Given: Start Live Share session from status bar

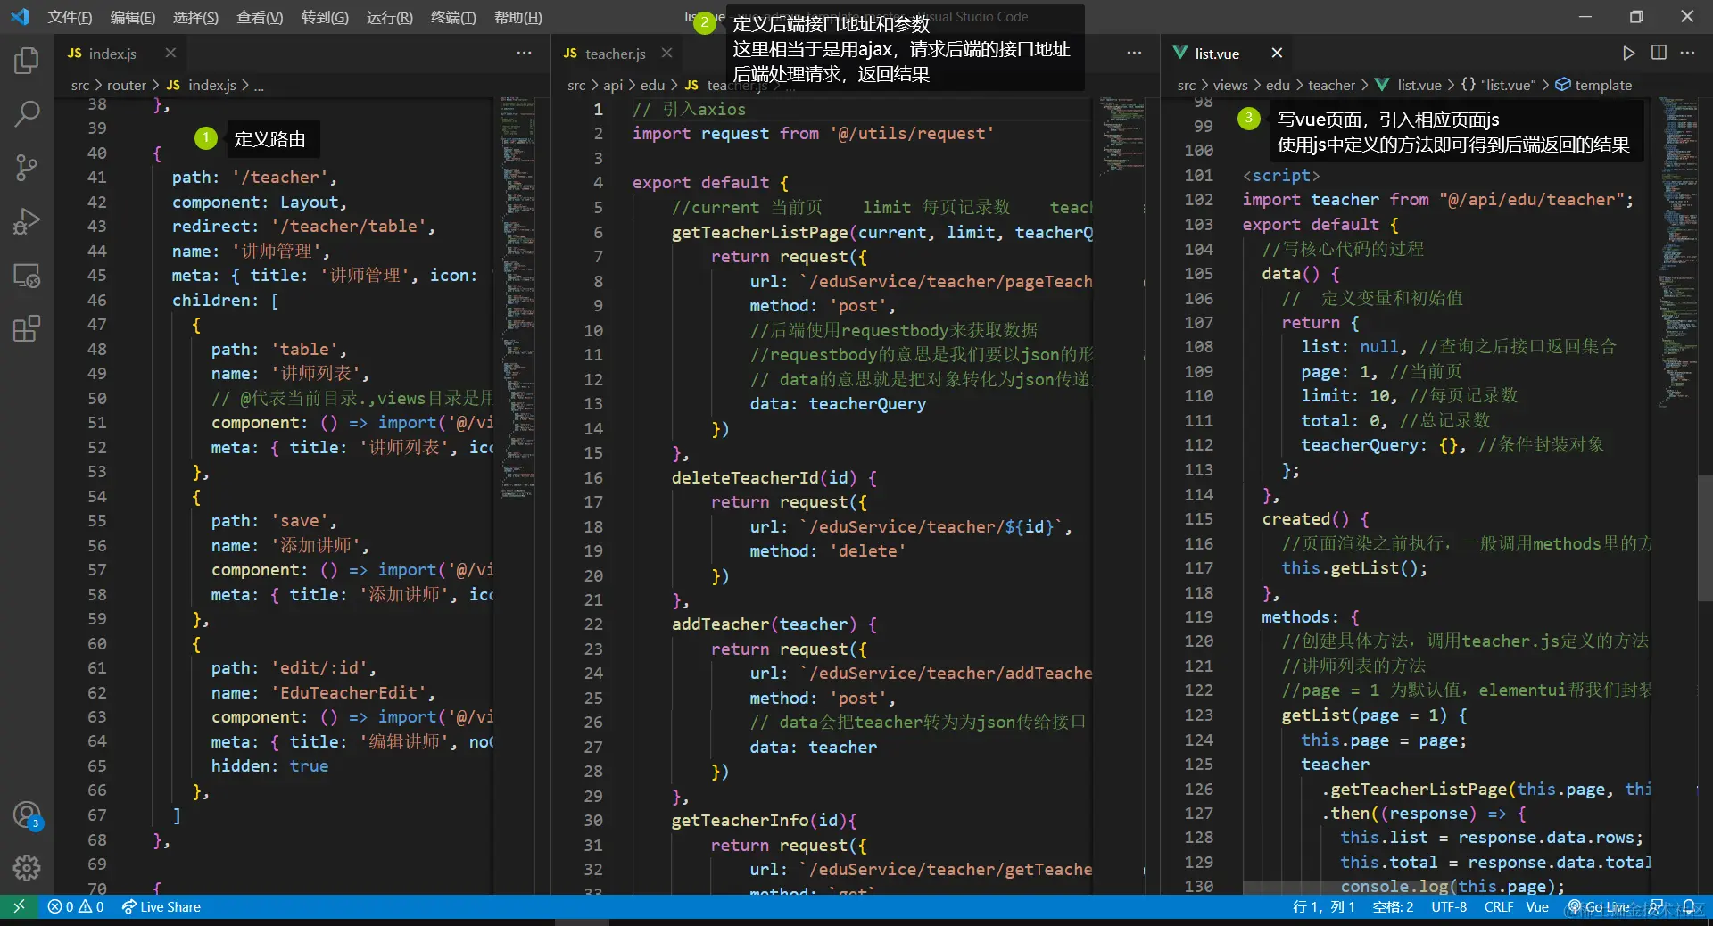Looking at the screenshot, I should (x=161, y=906).
